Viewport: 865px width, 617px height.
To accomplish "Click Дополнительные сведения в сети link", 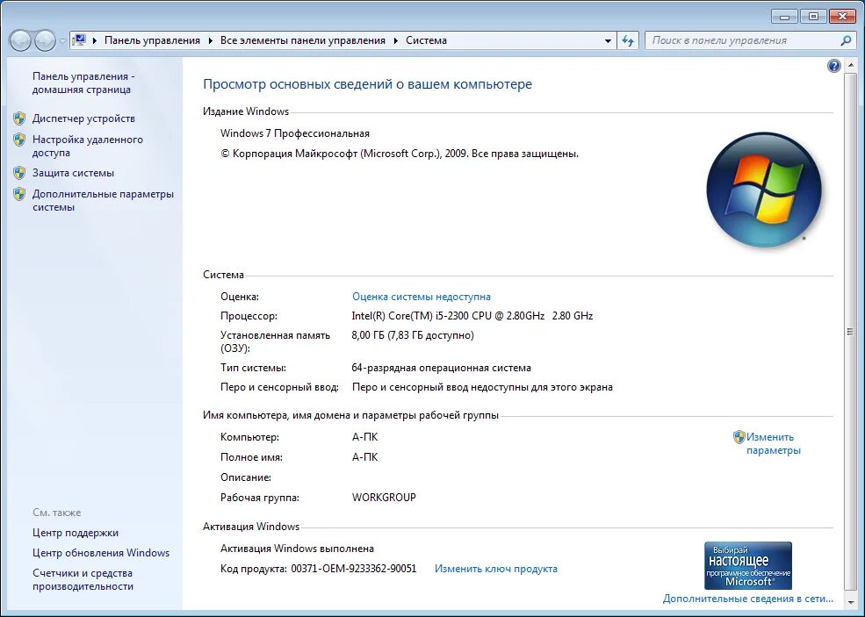I will click(x=747, y=599).
